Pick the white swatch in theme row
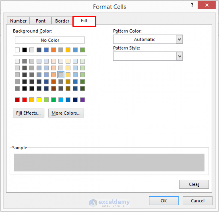This screenshot has height=212, width=219. point(17,50)
